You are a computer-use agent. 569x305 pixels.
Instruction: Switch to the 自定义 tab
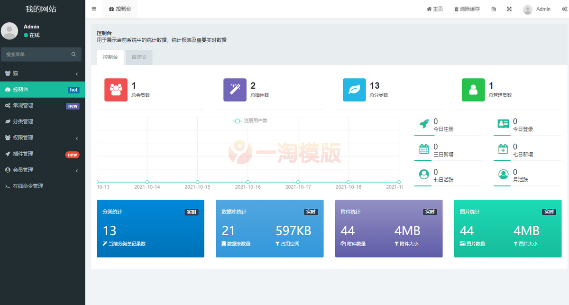[x=138, y=57]
